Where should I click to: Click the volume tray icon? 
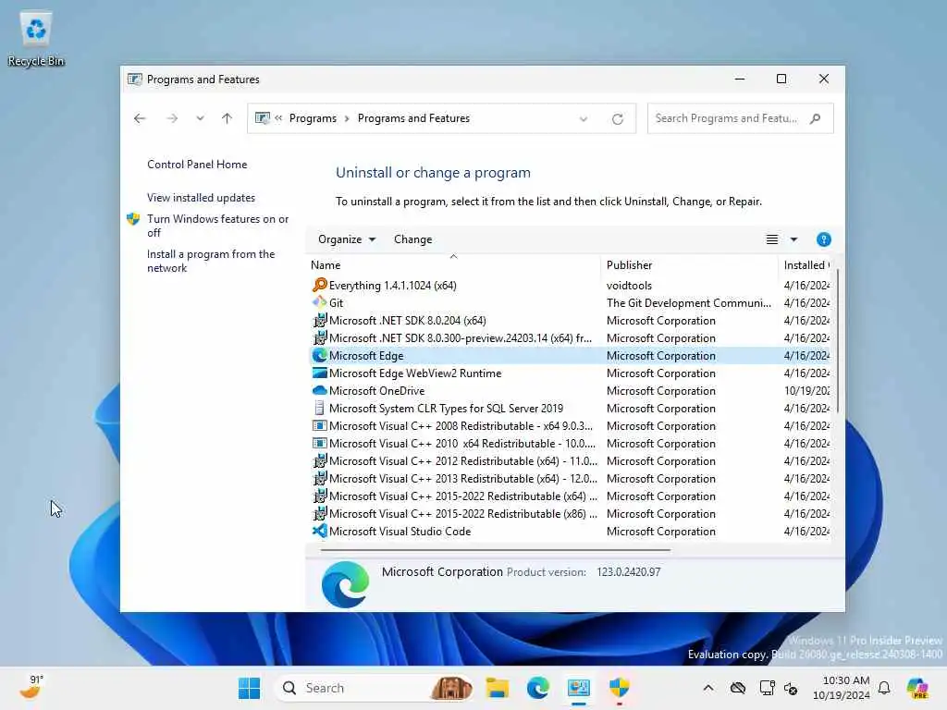[791, 688]
